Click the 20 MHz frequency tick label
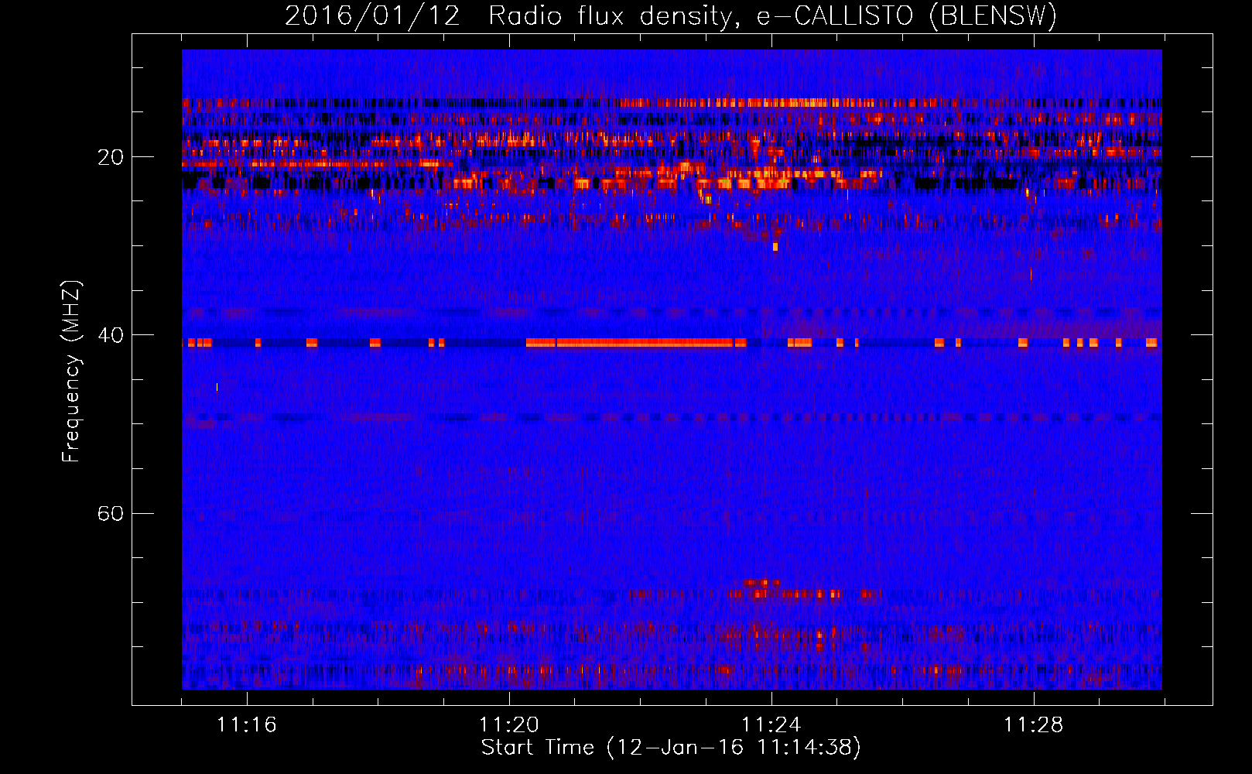Image resolution: width=1252 pixels, height=774 pixels. click(110, 157)
